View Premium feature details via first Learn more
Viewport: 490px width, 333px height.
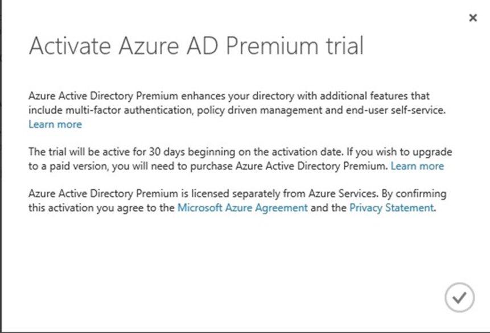pyautogui.click(x=55, y=124)
